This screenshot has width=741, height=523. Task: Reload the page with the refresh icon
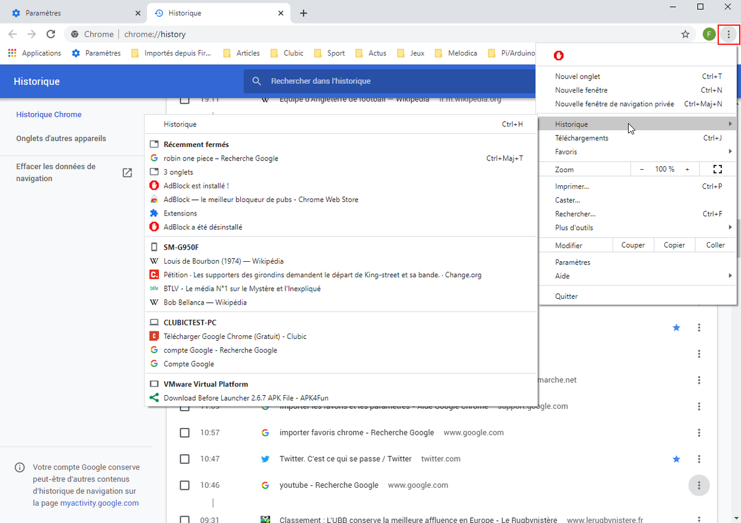point(51,35)
